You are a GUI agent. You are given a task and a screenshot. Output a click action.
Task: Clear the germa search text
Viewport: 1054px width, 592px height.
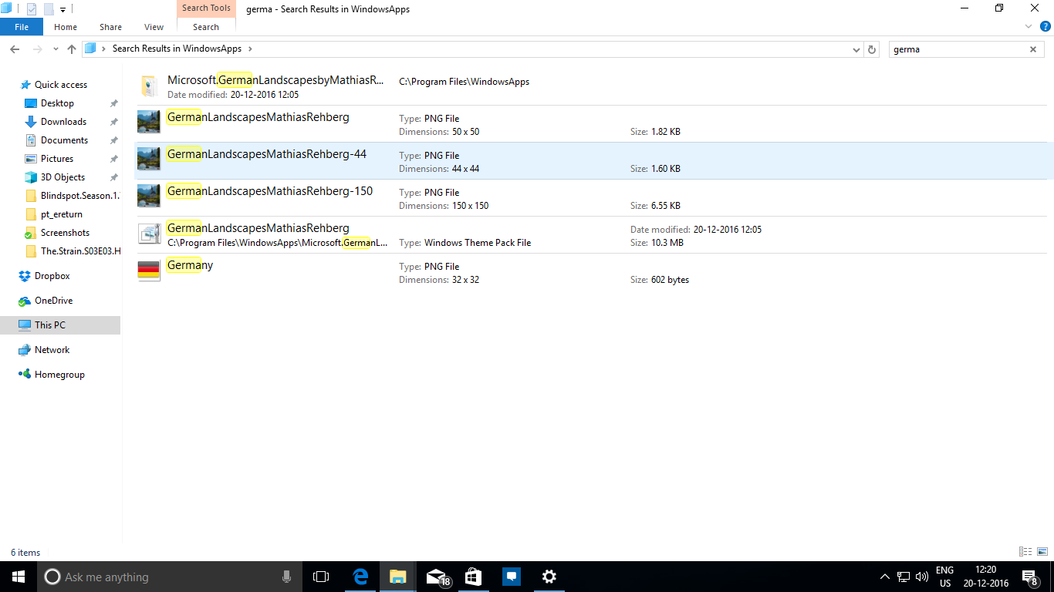(1033, 49)
